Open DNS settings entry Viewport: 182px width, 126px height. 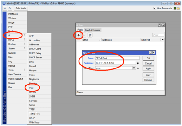point(39,62)
